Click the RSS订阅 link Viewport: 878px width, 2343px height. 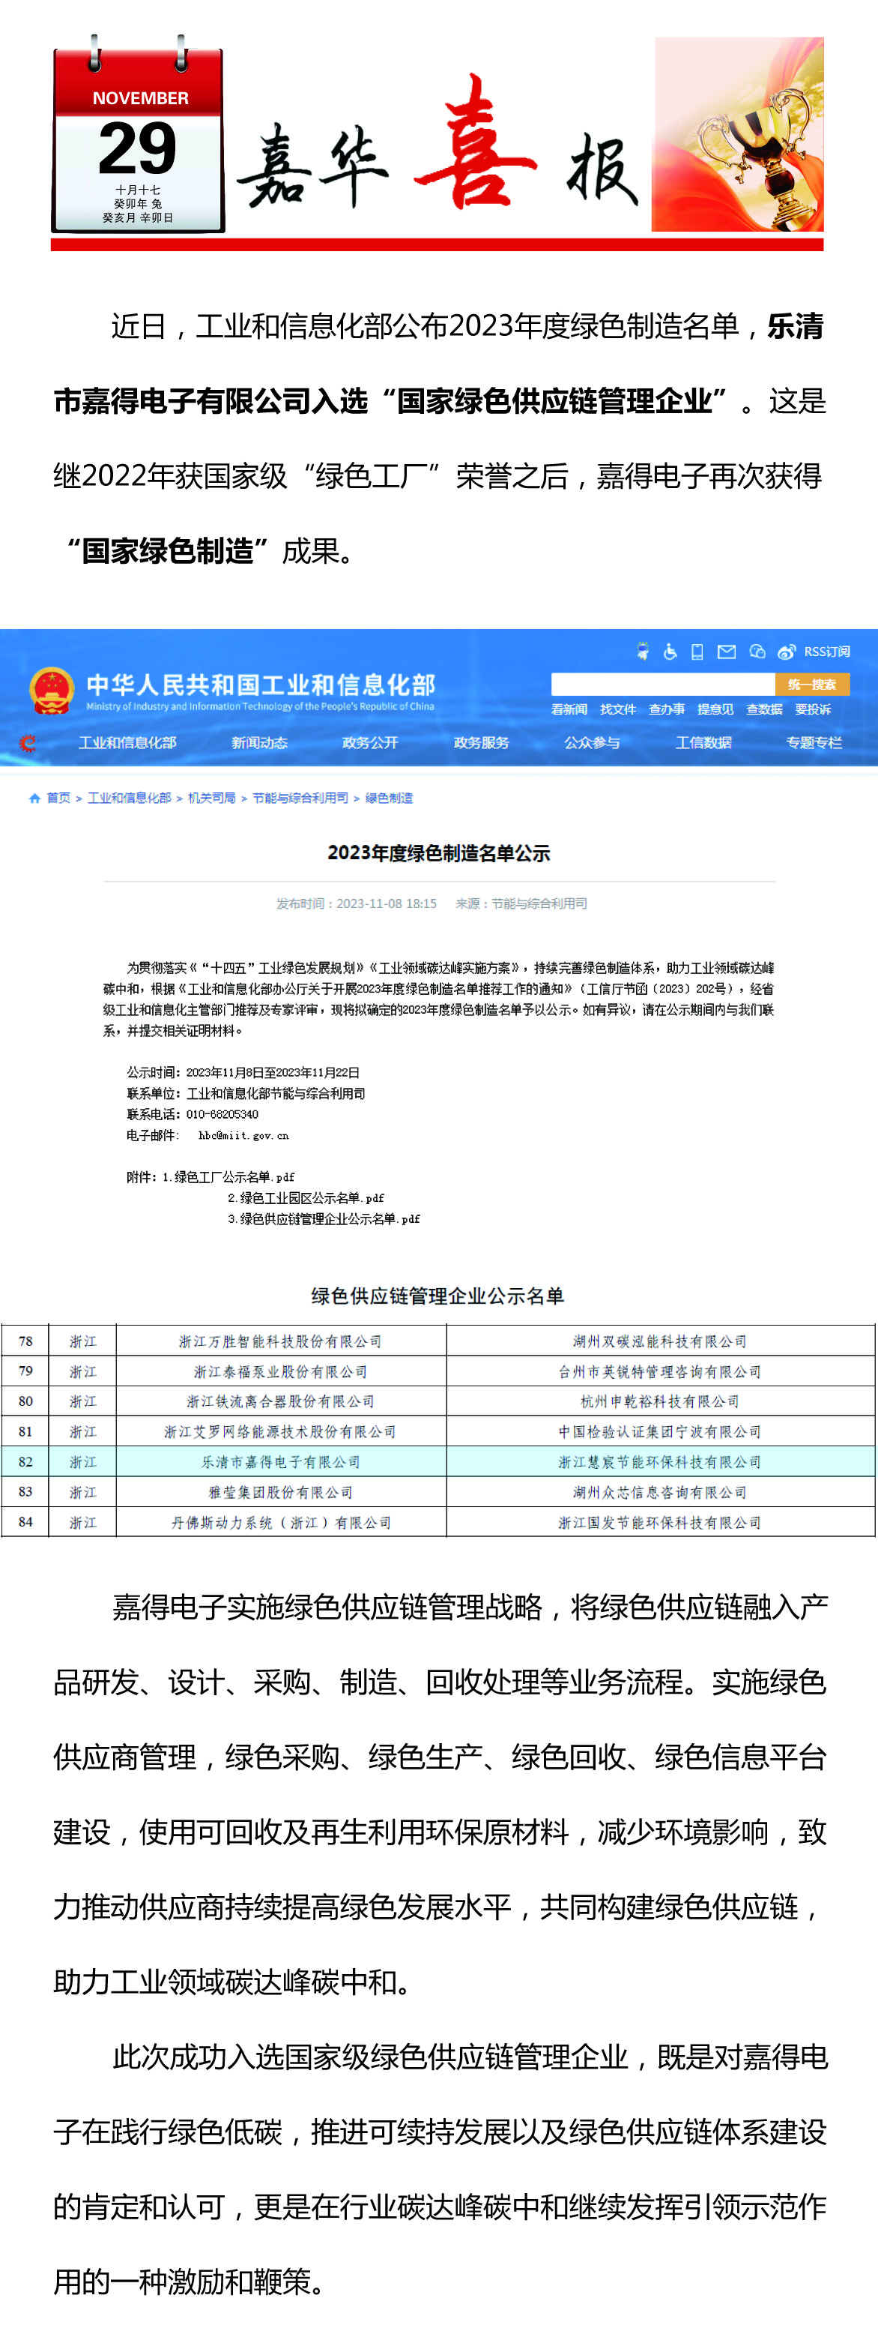coord(827,652)
